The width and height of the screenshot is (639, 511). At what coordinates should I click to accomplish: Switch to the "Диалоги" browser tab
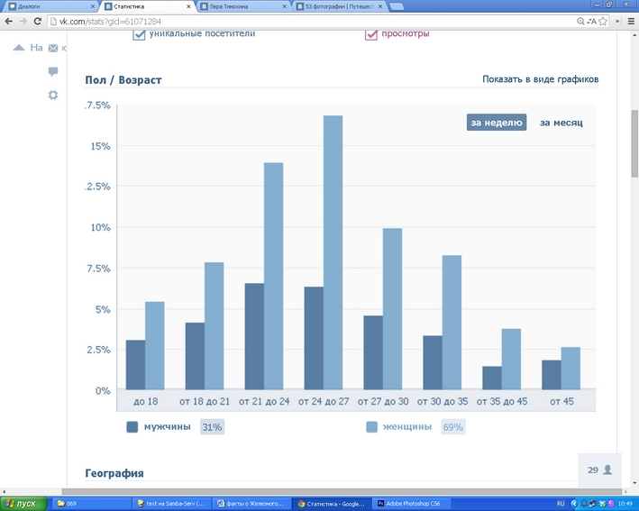point(45,6)
